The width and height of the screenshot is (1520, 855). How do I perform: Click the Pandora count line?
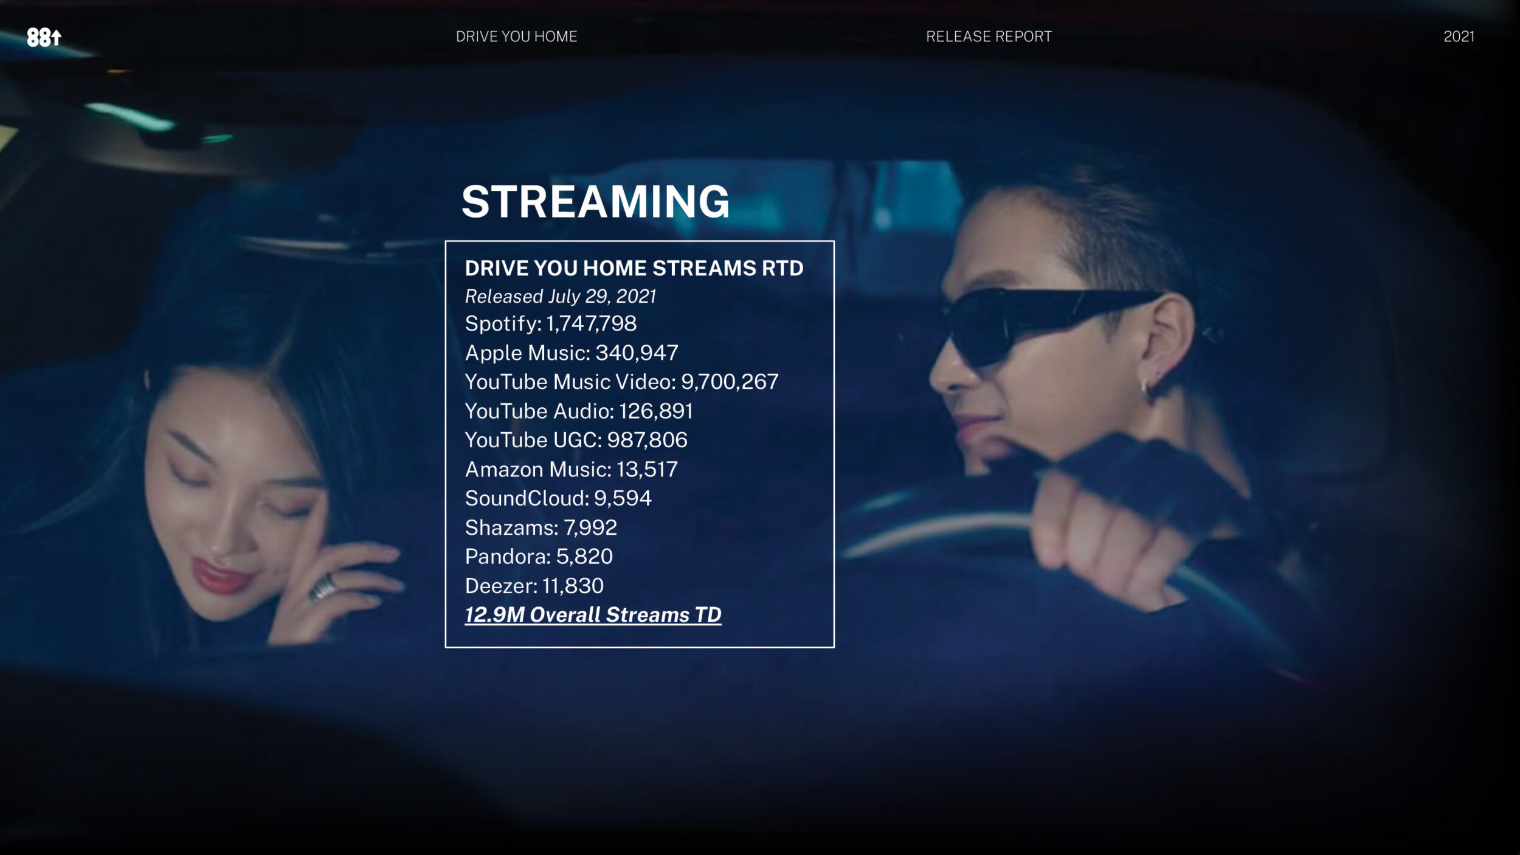(x=538, y=557)
